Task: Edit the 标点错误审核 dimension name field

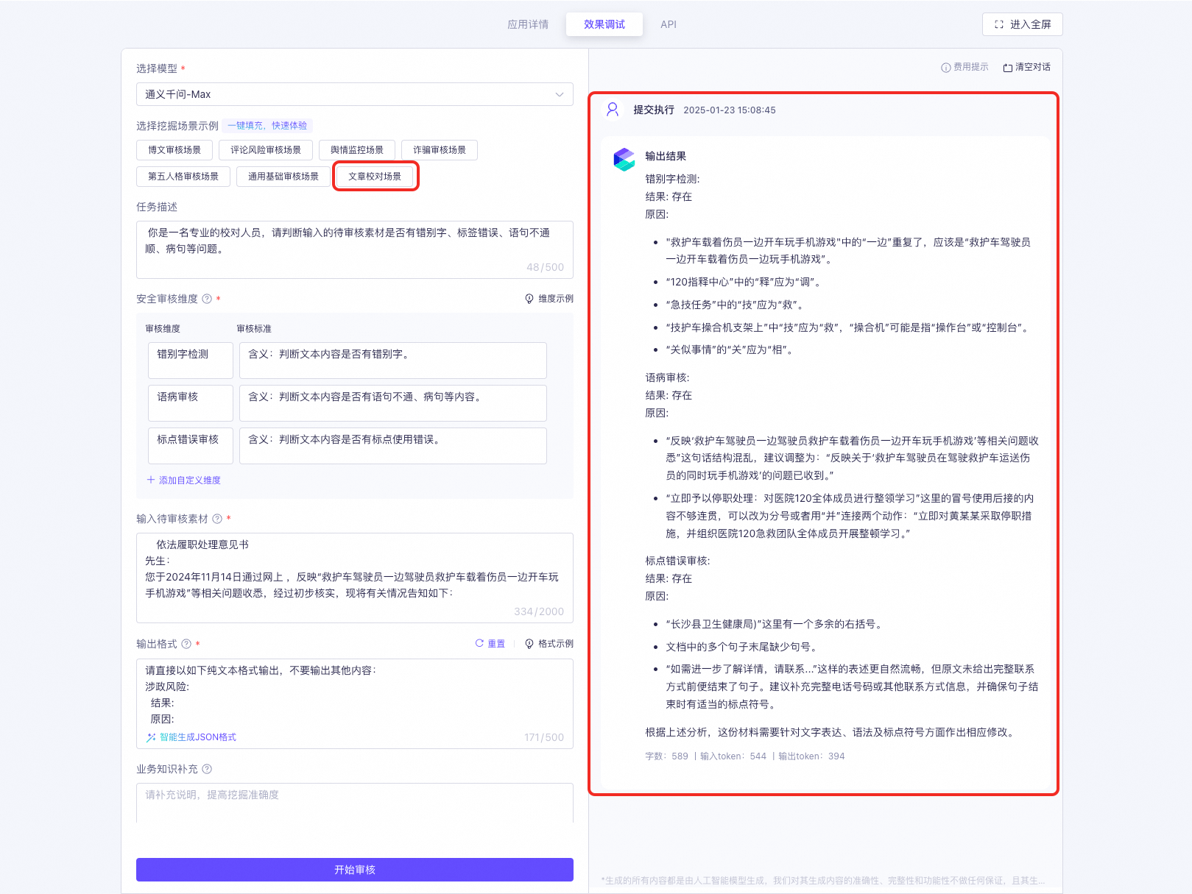Action: [191, 446]
